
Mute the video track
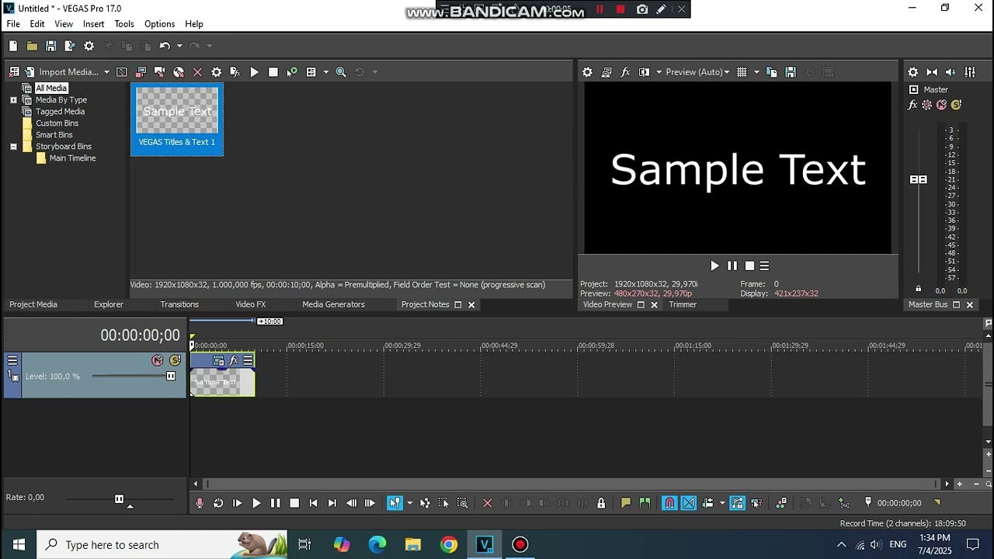[158, 360]
